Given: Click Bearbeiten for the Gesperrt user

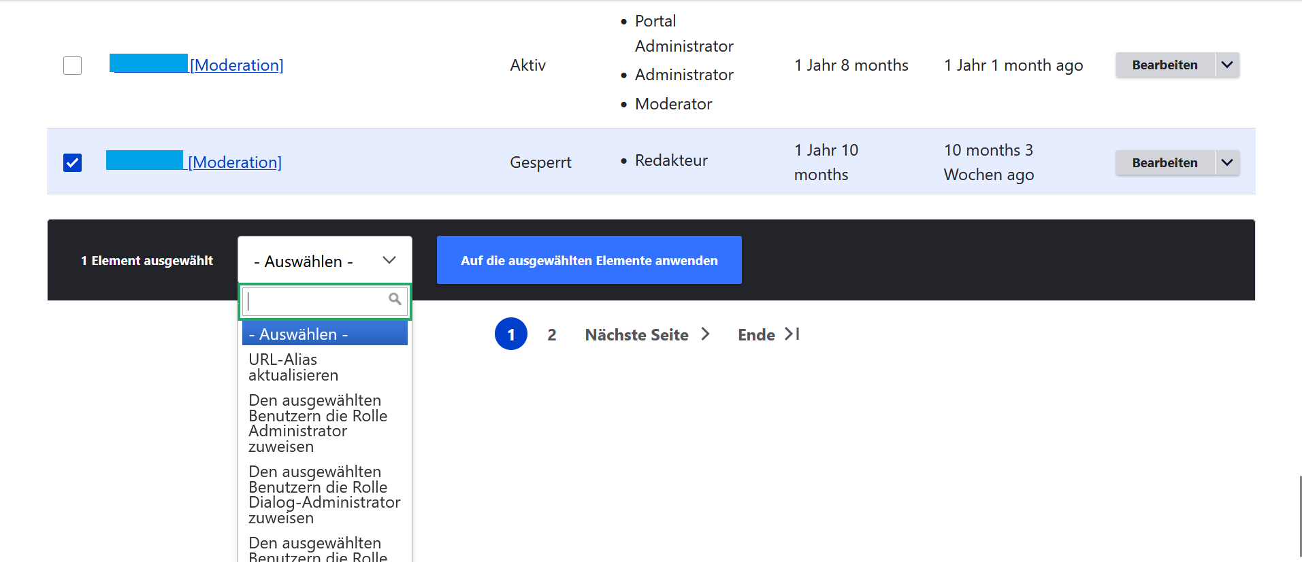Looking at the screenshot, I should click(x=1165, y=163).
